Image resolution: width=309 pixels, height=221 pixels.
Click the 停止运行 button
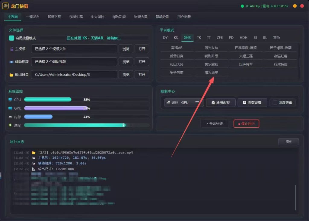click(x=246, y=124)
